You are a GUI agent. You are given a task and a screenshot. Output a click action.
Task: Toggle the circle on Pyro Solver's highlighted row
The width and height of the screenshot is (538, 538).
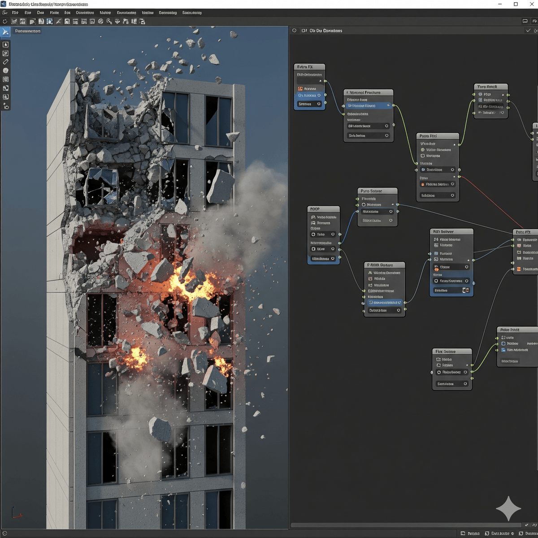click(391, 212)
